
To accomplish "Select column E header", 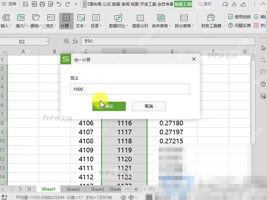I will click(x=172, y=51).
